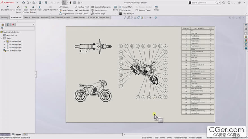Viewport: 248px width, 139px height.
Task: Insert a Note annotation
Action: click(x=39, y=8)
